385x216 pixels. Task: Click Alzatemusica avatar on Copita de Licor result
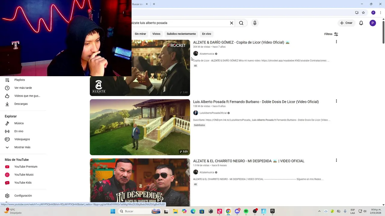tap(196, 53)
